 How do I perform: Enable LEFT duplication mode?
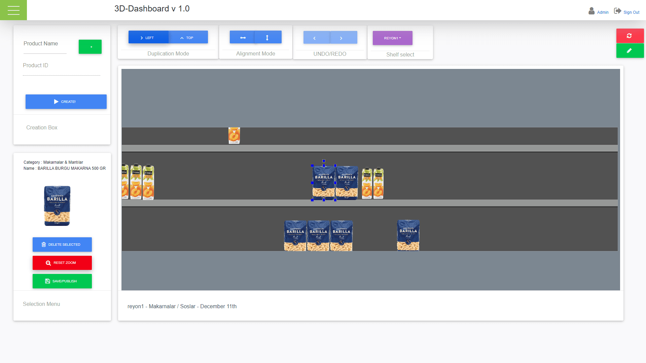point(148,37)
